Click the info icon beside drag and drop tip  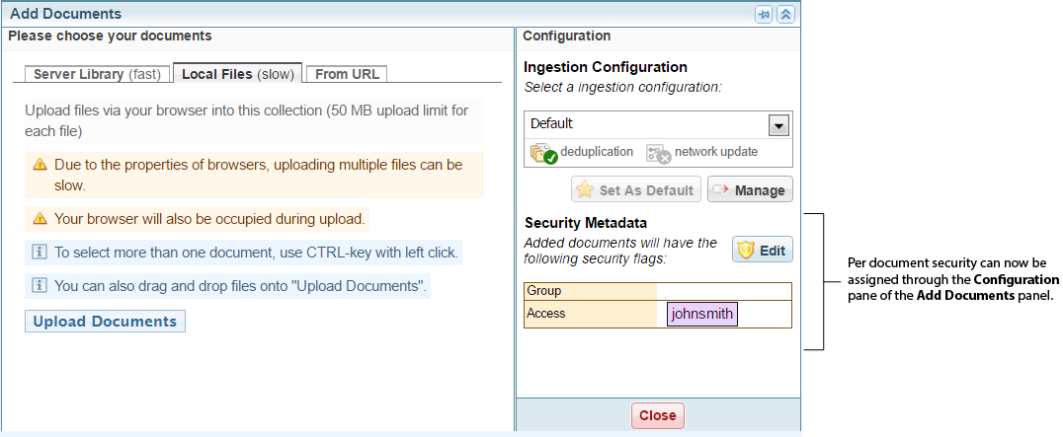(40, 286)
